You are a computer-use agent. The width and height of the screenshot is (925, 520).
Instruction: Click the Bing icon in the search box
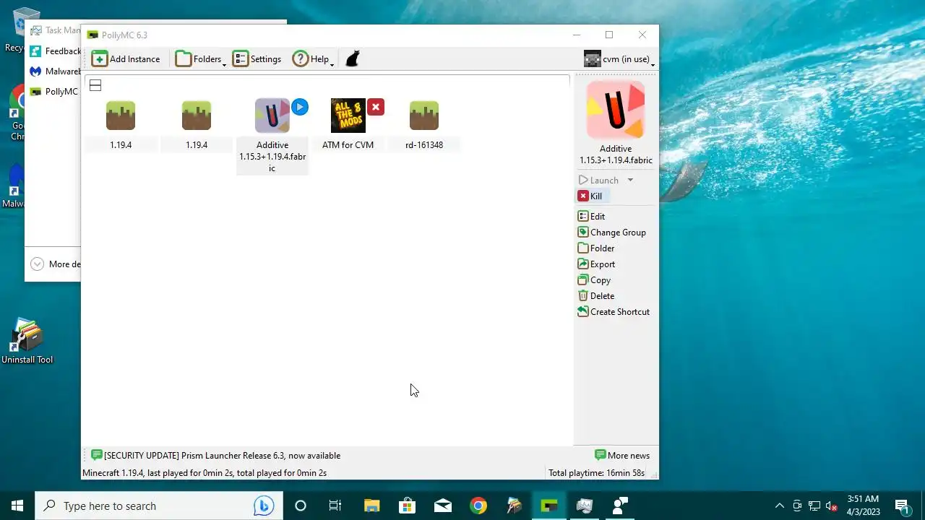click(263, 506)
